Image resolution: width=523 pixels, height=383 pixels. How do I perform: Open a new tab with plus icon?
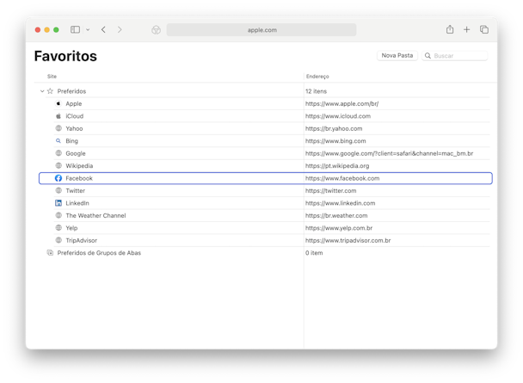pos(466,29)
